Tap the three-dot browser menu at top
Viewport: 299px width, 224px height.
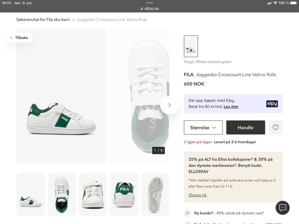149,3
